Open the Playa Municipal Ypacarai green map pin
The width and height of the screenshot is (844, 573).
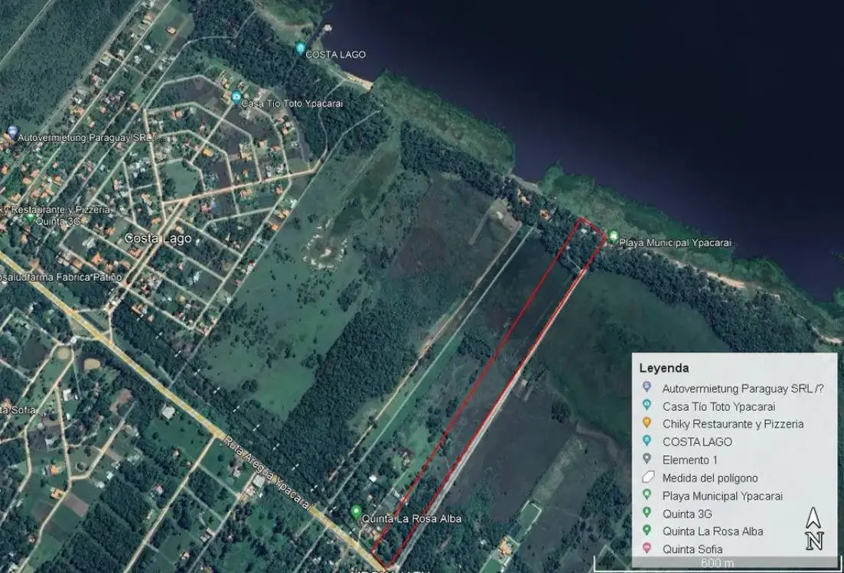click(x=613, y=236)
